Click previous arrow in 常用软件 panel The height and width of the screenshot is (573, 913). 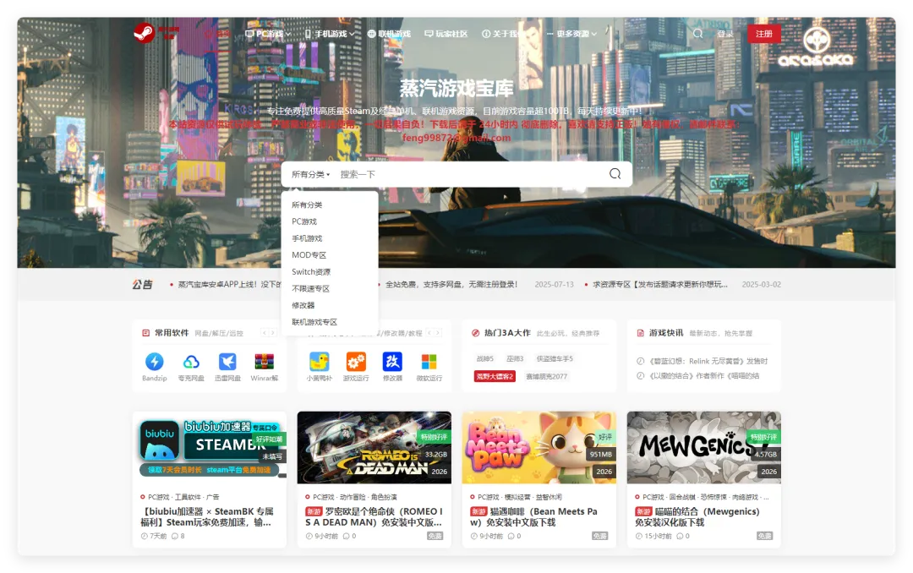point(265,333)
